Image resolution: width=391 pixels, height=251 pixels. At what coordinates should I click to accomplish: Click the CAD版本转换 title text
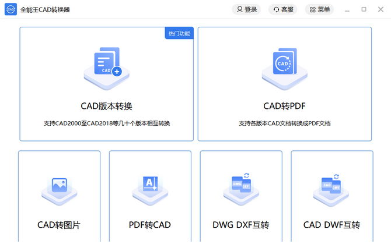click(x=106, y=106)
